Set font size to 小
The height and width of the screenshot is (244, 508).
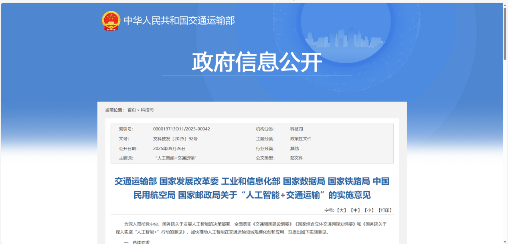click(369, 210)
